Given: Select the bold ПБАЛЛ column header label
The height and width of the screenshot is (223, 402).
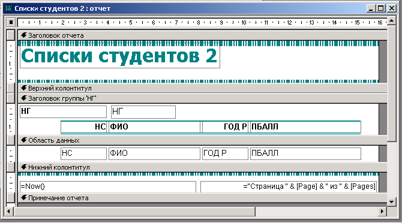Looking at the screenshot, I should click(305, 126).
